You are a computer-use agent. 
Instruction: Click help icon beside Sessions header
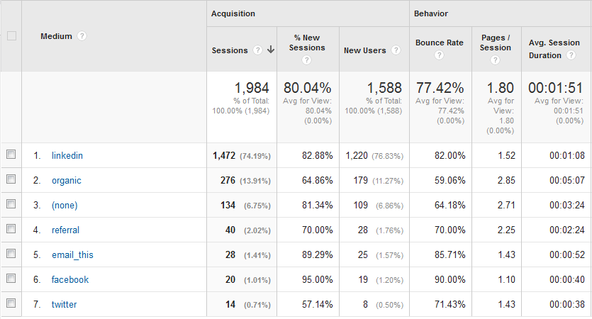coord(258,50)
